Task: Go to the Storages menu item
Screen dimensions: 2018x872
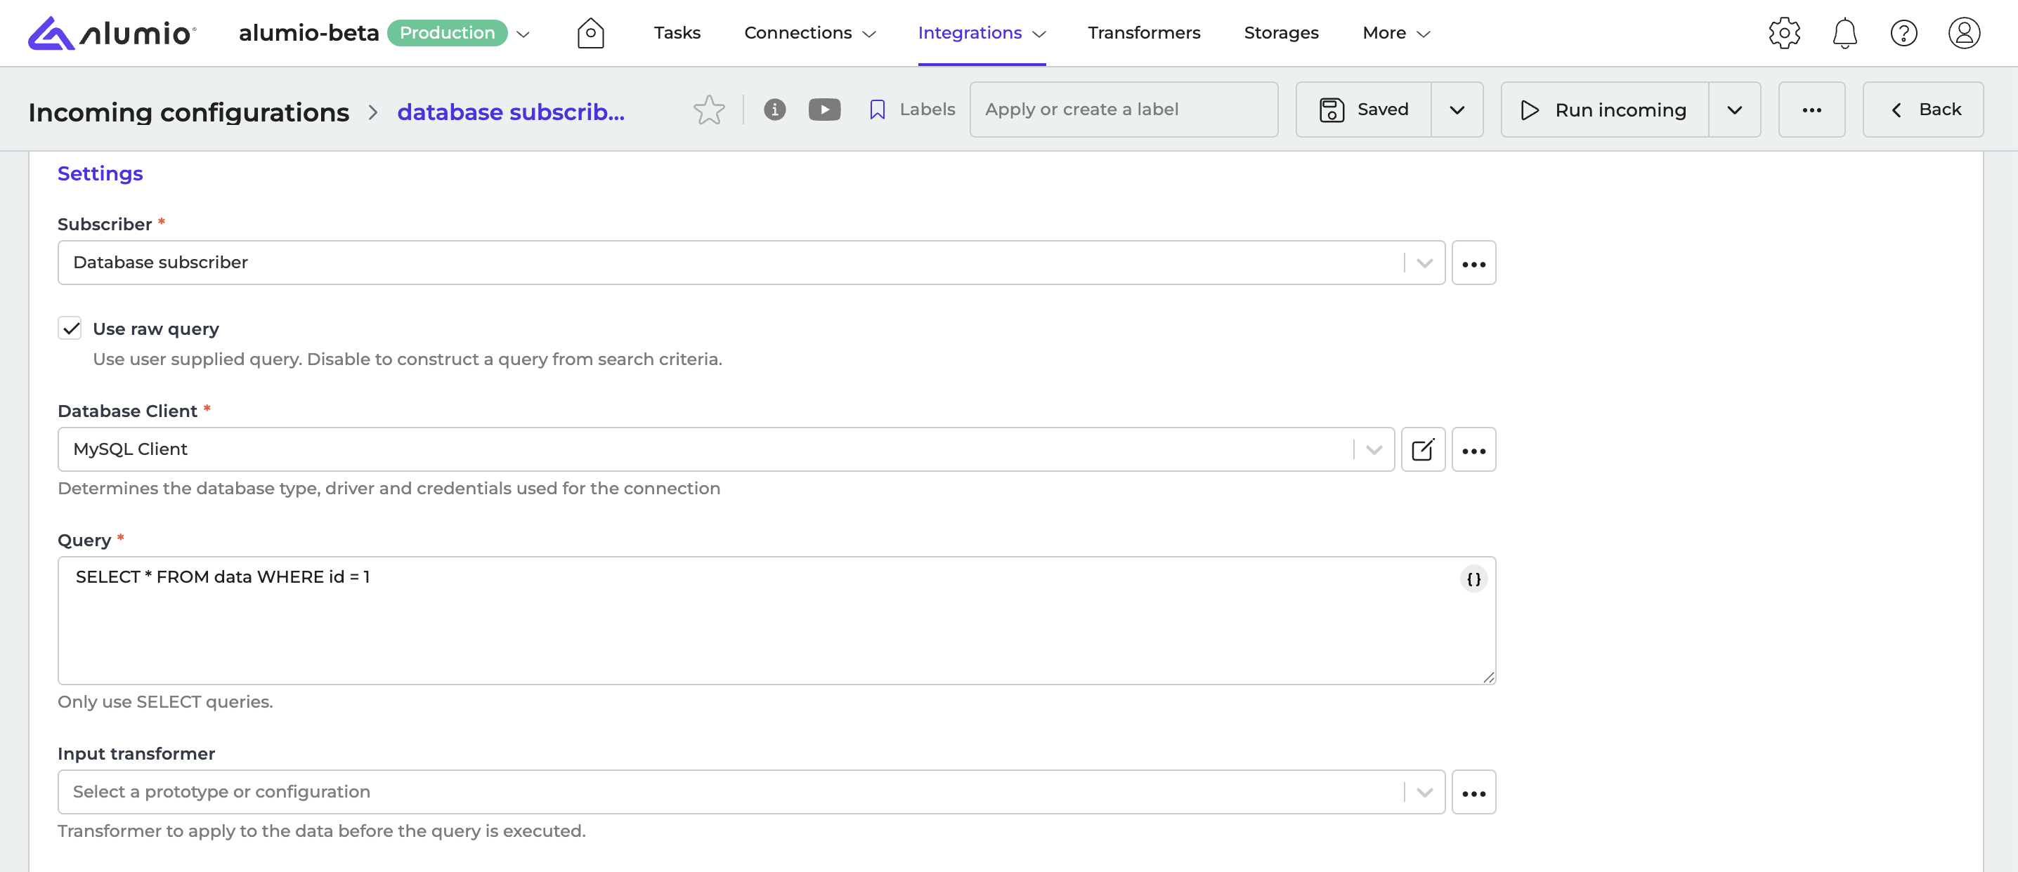Action: 1281,33
